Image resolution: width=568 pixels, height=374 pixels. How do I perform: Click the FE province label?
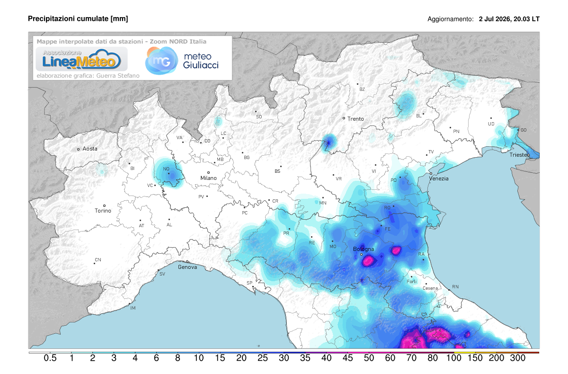pyautogui.click(x=387, y=229)
